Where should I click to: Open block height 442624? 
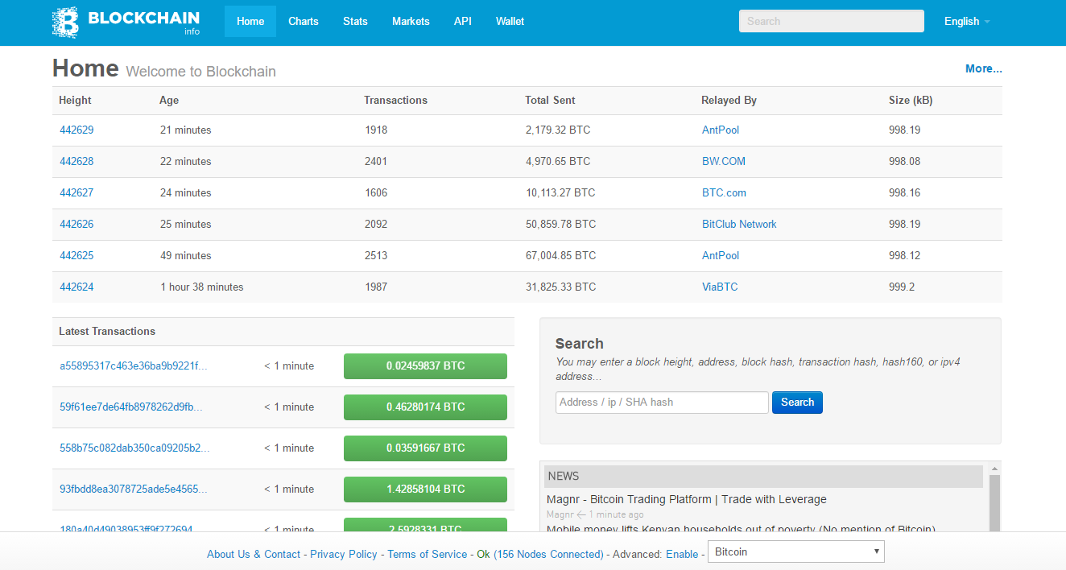coord(76,287)
